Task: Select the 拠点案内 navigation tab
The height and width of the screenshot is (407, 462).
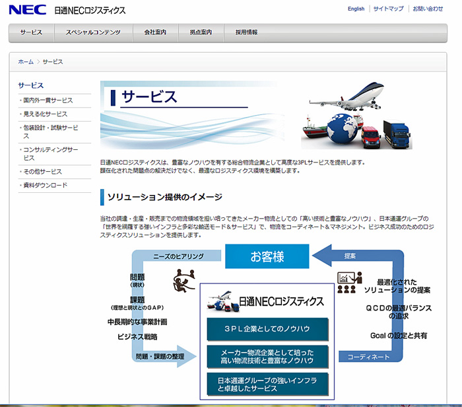Action: tap(201, 32)
